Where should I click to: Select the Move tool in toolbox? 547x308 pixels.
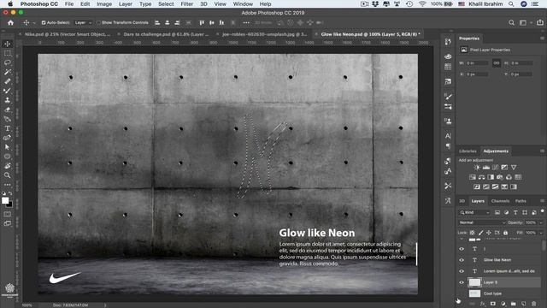pyautogui.click(x=8, y=44)
